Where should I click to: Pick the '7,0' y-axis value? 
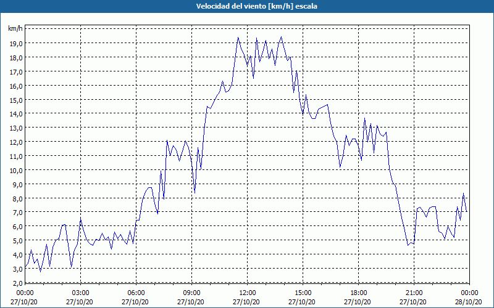(18, 213)
